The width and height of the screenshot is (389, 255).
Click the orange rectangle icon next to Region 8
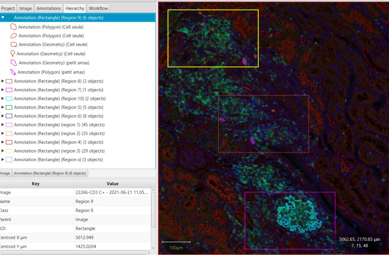[x=8, y=81]
